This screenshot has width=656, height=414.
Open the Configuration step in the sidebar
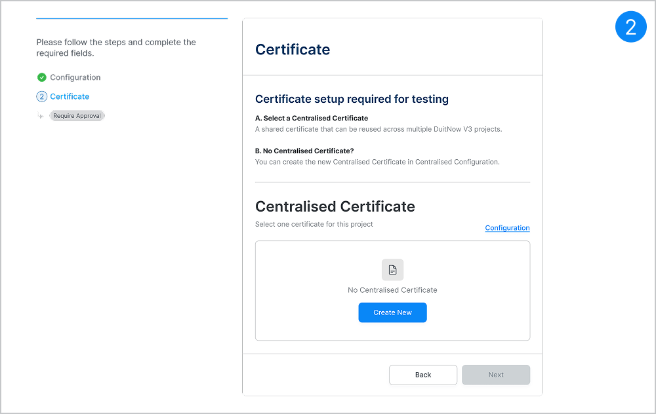point(75,77)
